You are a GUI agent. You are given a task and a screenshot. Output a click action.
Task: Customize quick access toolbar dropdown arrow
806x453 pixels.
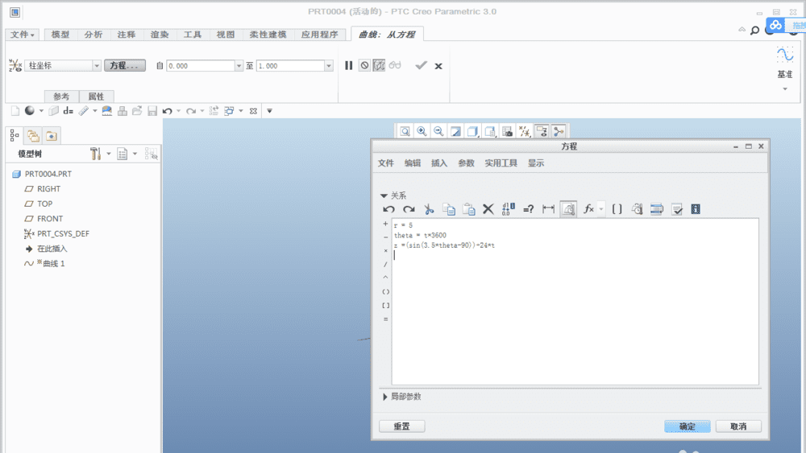269,111
